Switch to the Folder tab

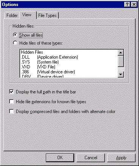click(12, 16)
